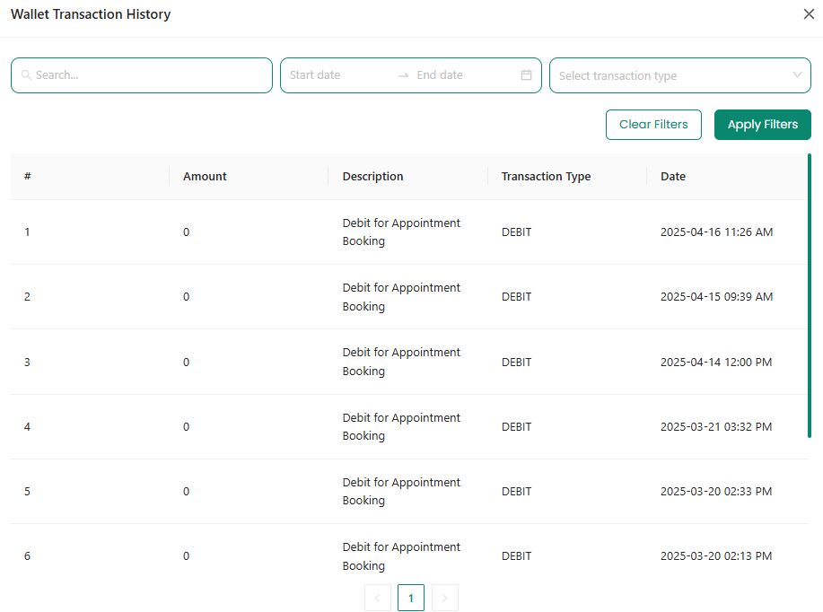Click the search magnifier icon
823x612 pixels.
(x=26, y=75)
